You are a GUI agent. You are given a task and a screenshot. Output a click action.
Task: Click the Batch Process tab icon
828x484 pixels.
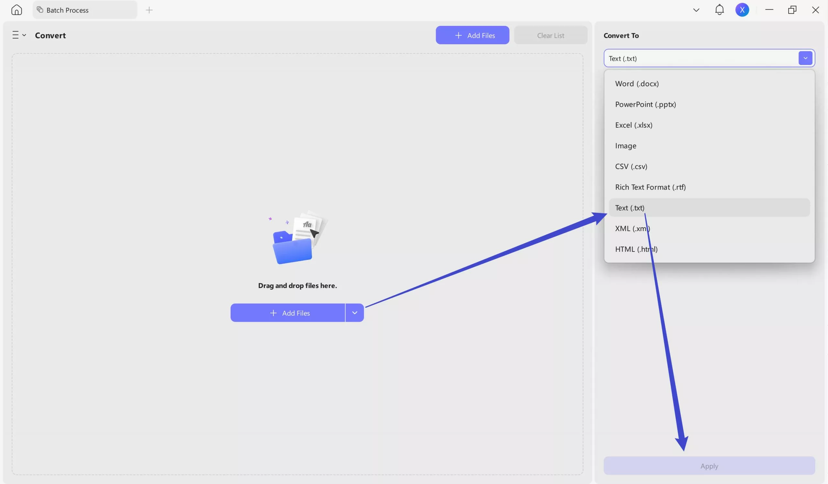pos(39,10)
